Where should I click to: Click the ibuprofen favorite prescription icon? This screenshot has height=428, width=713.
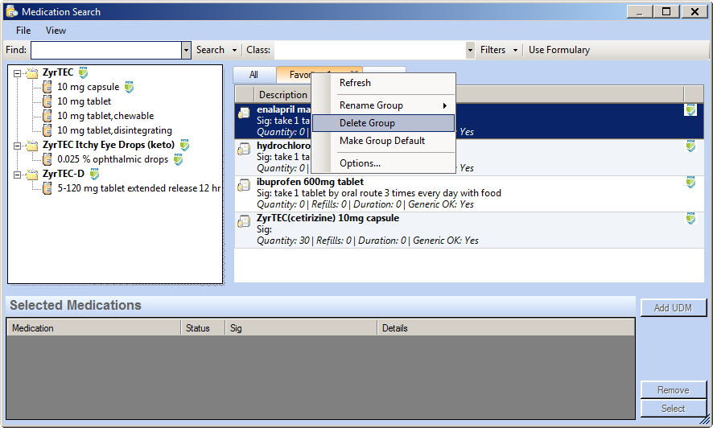[x=244, y=184]
